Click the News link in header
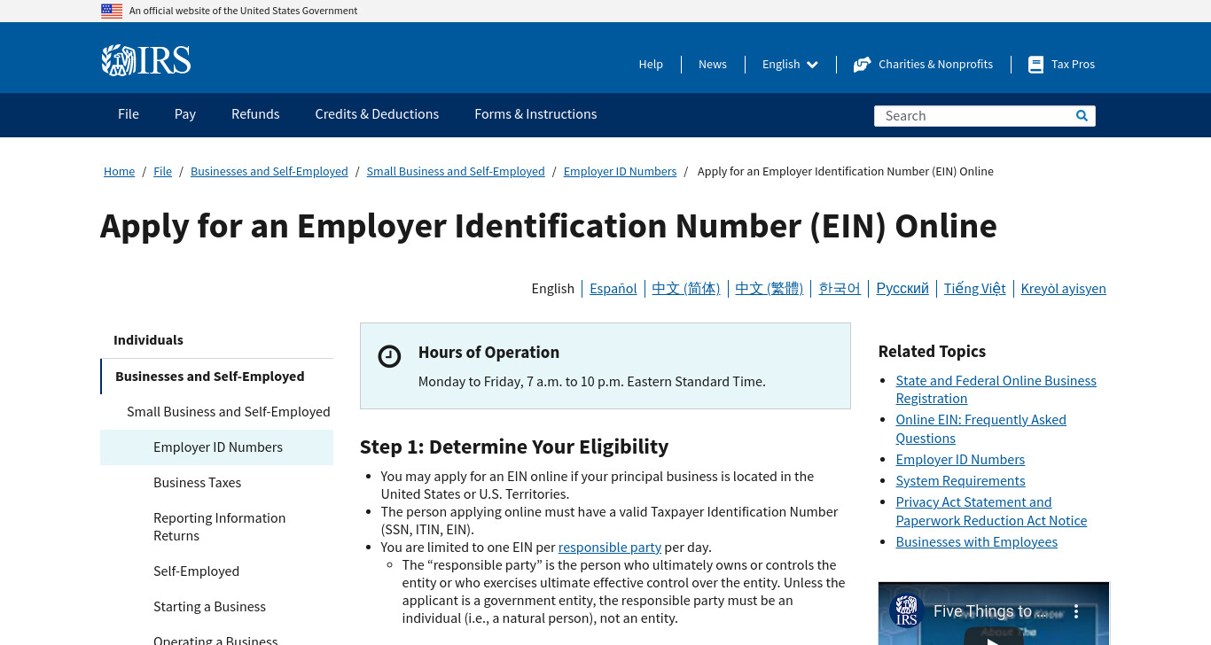The width and height of the screenshot is (1211, 645). pos(713,64)
